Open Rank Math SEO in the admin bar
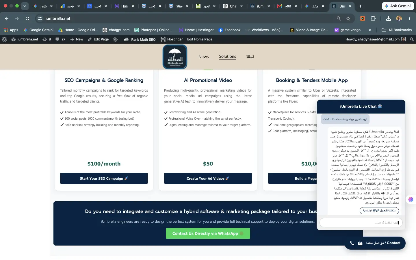The width and height of the screenshot is (416, 260). coord(140,39)
